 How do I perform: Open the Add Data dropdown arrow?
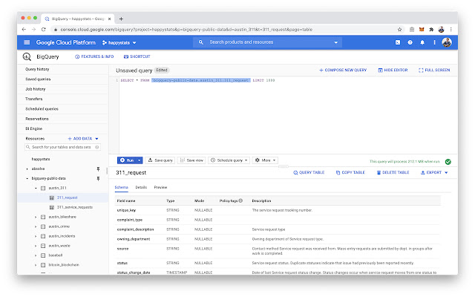pyautogui.click(x=97, y=139)
